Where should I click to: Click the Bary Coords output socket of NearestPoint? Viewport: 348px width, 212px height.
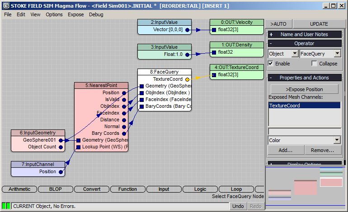(x=124, y=134)
